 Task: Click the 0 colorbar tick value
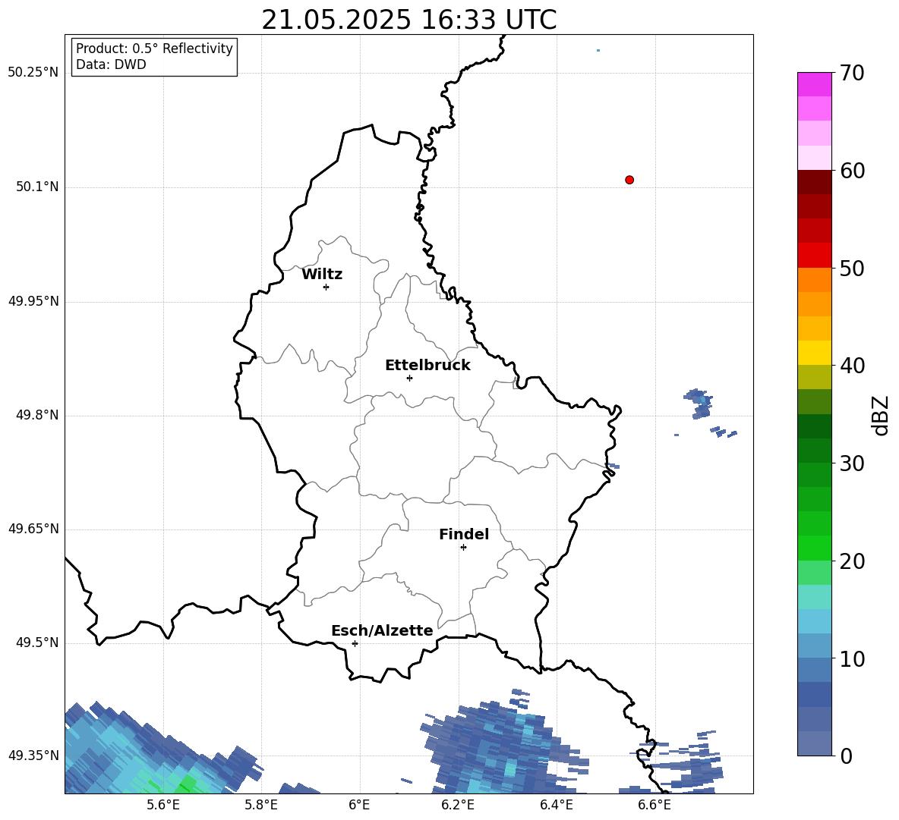[847, 756]
